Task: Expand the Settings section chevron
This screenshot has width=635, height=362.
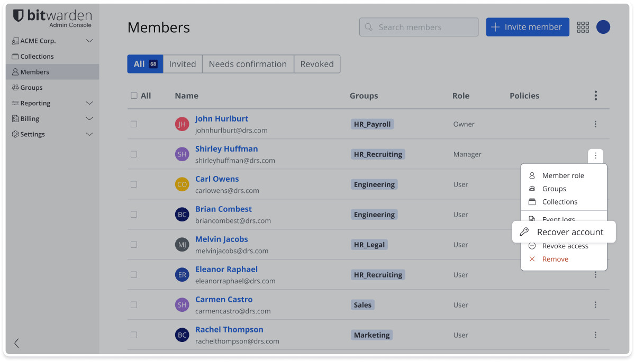Action: point(89,134)
